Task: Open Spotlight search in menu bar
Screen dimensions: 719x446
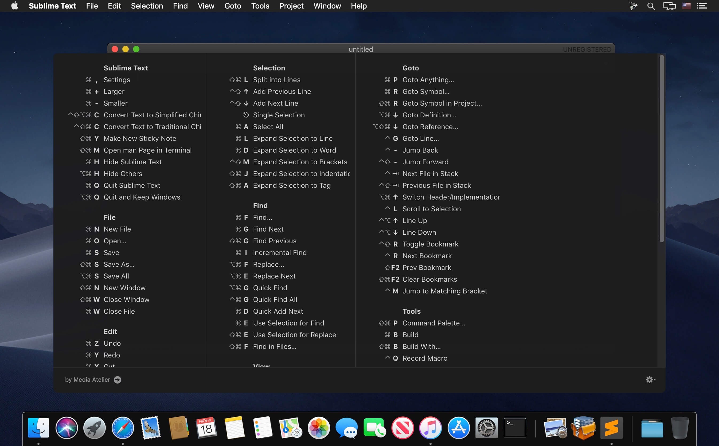Action: [651, 6]
